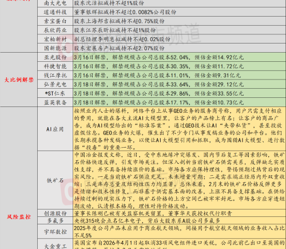Click the 弘景光电 row name
This screenshot has height=249, width=286.
tap(55, 84)
